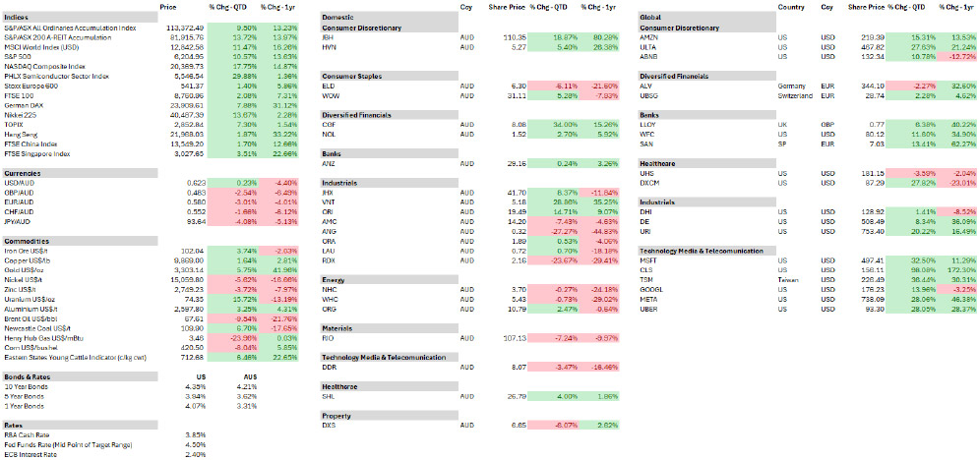Viewport: 979px width, 460px height.
Task: Click the Global Healthcare section header
Action: pyautogui.click(x=706, y=163)
